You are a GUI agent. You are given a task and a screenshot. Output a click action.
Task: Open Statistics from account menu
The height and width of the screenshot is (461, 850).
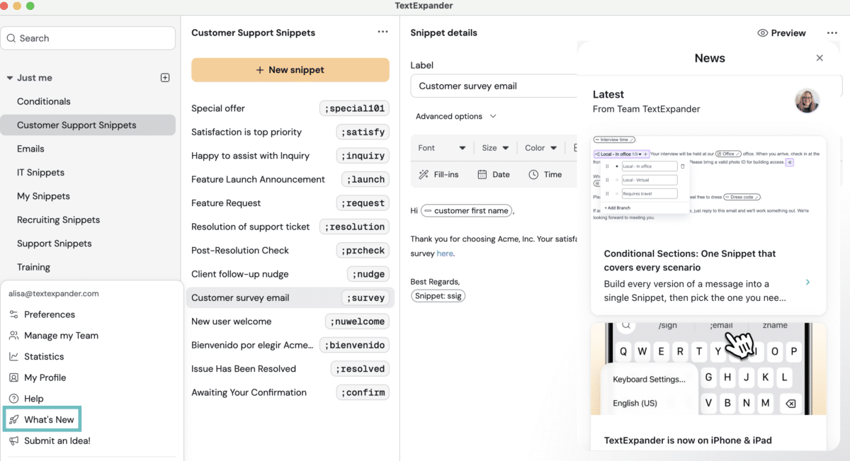coord(37,356)
